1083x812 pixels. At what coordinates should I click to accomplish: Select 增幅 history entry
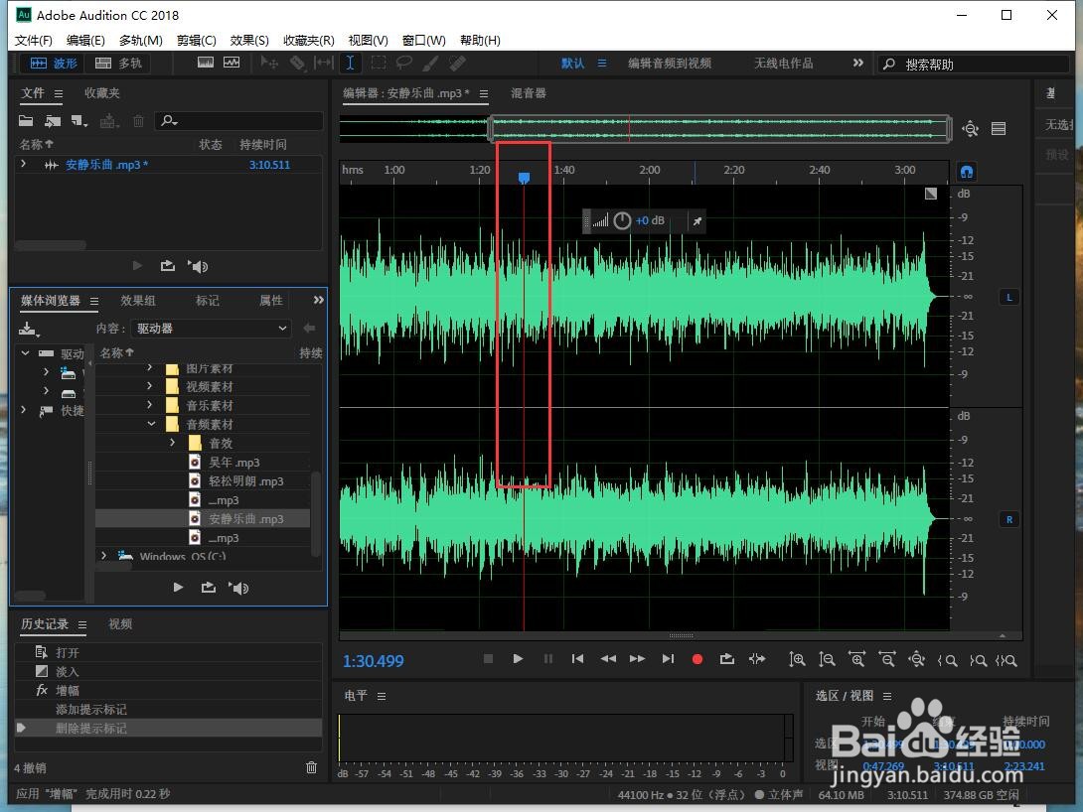[169, 690]
